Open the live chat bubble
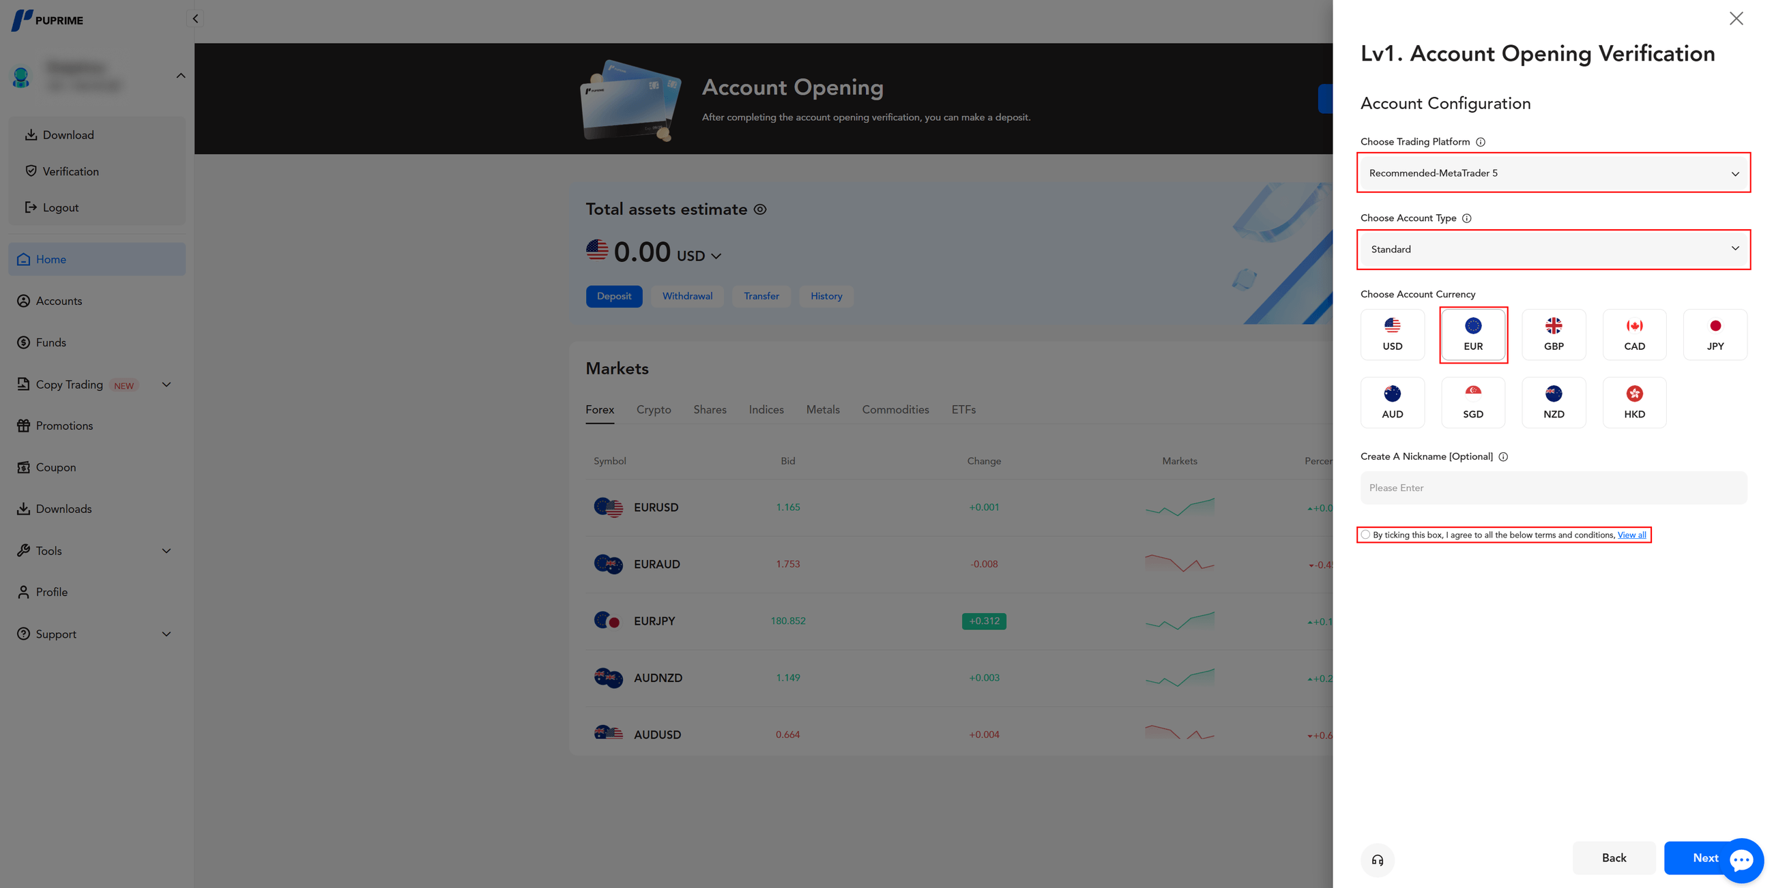The image size is (1774, 888). point(1742,860)
